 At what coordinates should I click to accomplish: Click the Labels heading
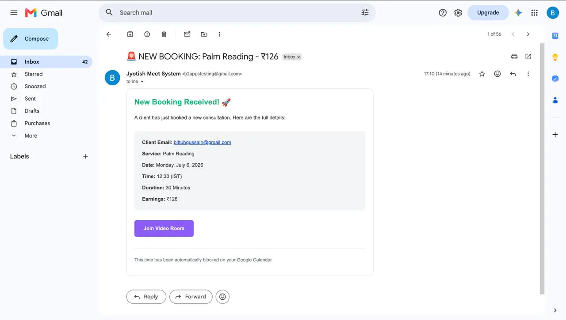pos(19,156)
